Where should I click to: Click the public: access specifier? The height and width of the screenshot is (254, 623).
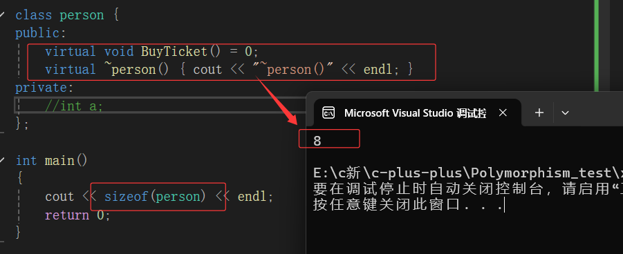tap(41, 33)
